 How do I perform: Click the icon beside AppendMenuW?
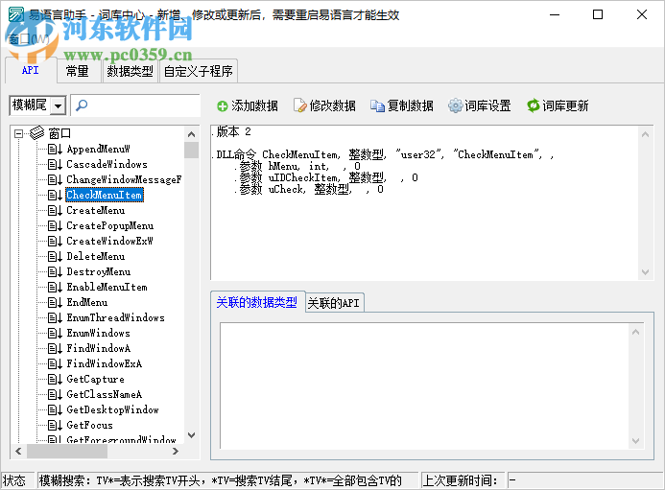click(55, 149)
